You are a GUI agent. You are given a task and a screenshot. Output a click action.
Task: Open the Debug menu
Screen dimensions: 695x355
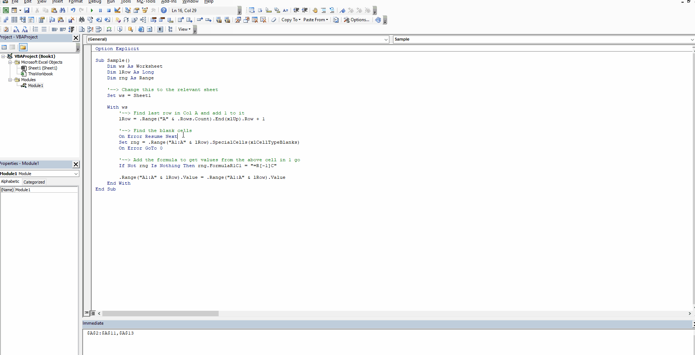click(95, 1)
